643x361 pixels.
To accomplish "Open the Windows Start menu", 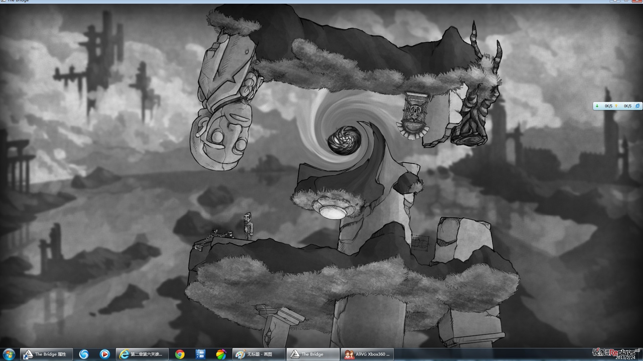I will pos(9,354).
